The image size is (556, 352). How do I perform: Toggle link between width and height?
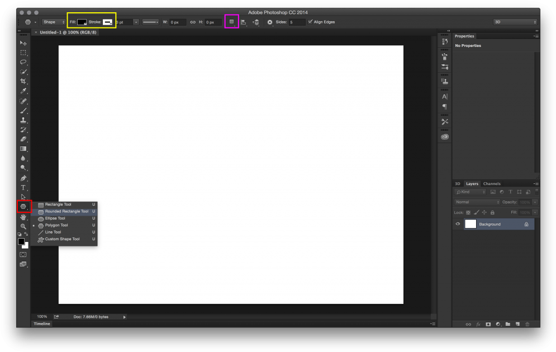[193, 22]
